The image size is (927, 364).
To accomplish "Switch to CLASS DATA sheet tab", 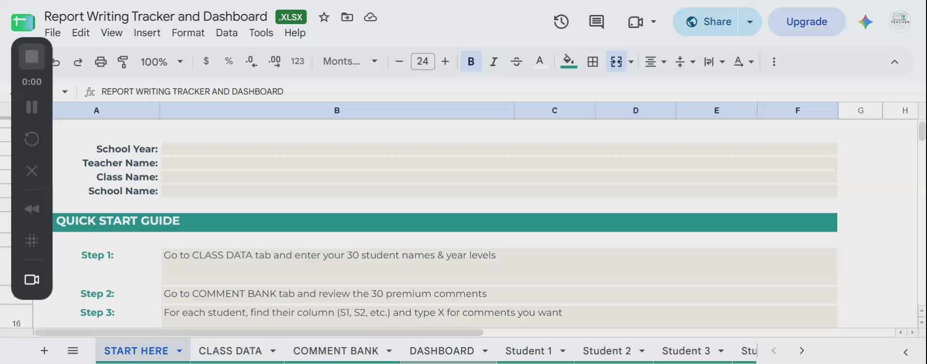I will coord(230,351).
